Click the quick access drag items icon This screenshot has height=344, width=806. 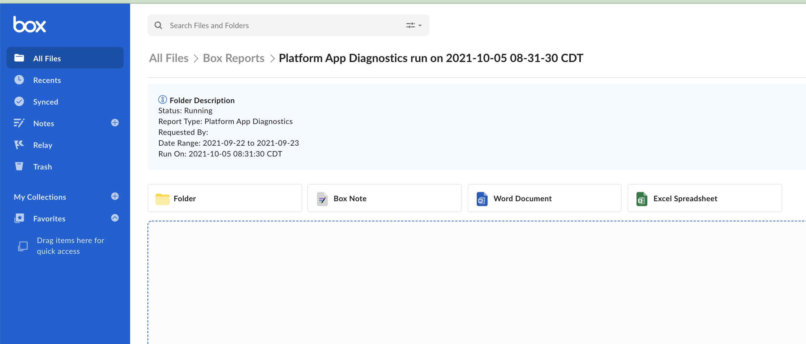pos(23,246)
